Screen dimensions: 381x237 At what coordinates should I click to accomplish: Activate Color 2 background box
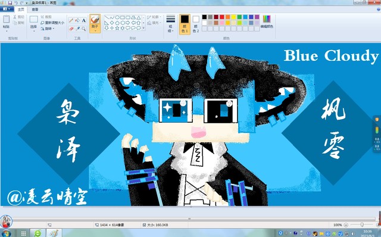pyautogui.click(x=196, y=24)
